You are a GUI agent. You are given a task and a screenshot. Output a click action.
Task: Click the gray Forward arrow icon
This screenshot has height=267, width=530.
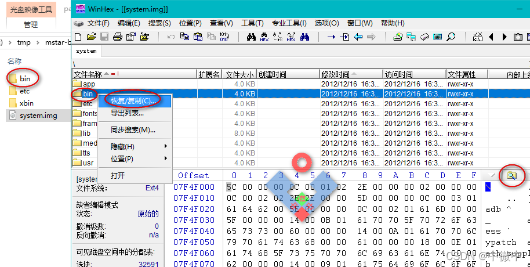pos(371,37)
